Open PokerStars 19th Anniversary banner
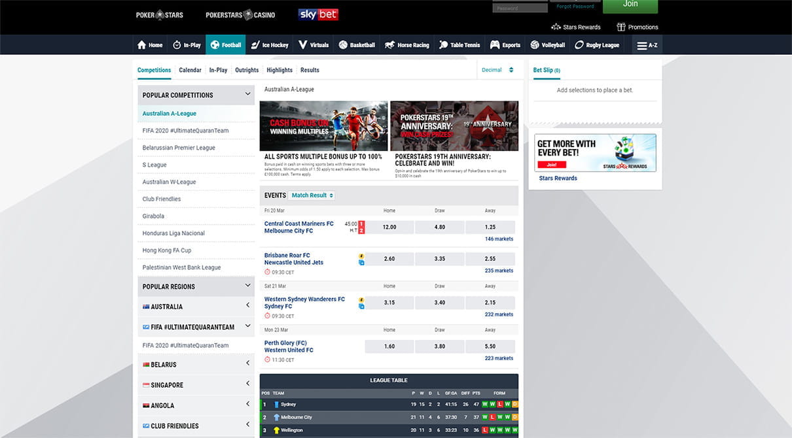The width and height of the screenshot is (792, 438). (x=454, y=126)
